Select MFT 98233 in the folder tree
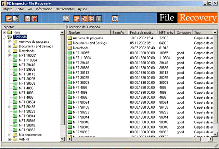Image resolution: width=219 pixels, height=149 pixels. (27, 111)
